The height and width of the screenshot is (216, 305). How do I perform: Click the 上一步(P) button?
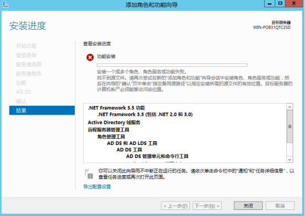(x=175, y=206)
